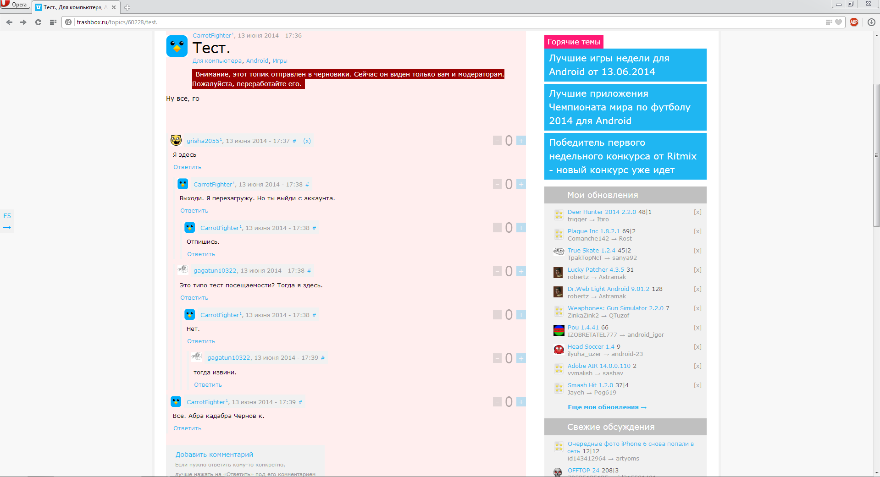
Task: Open True Skate 1.2.4 update
Action: point(592,250)
